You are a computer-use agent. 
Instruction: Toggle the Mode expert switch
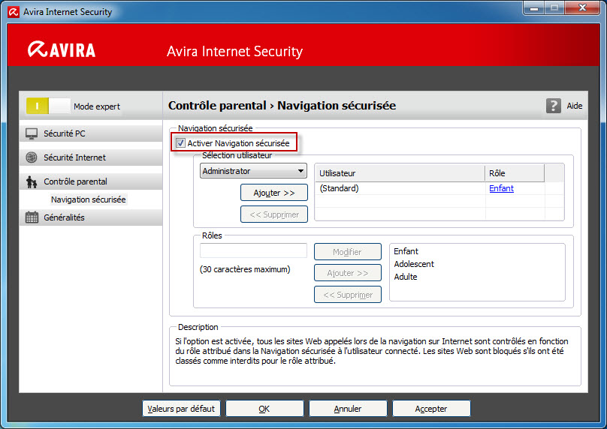(48, 106)
